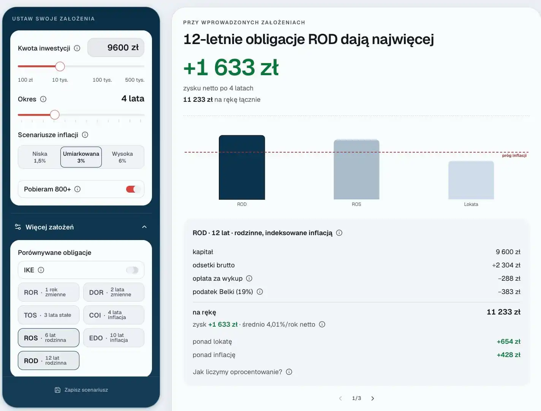Viewport: 541px width, 411px height.
Task: Toggle the Pobieram 800+ switch off
Action: pyautogui.click(x=133, y=189)
